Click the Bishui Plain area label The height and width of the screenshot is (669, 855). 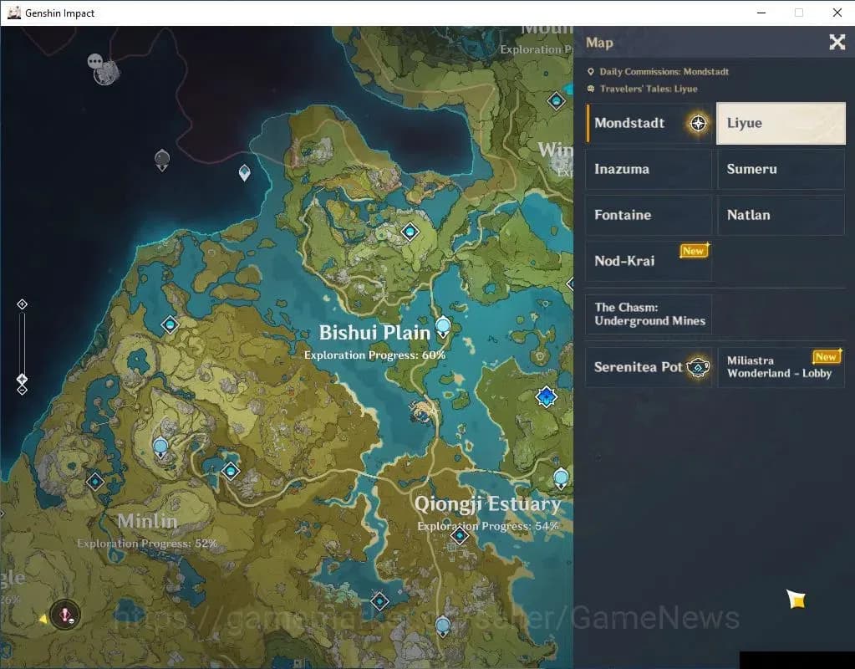(x=374, y=333)
